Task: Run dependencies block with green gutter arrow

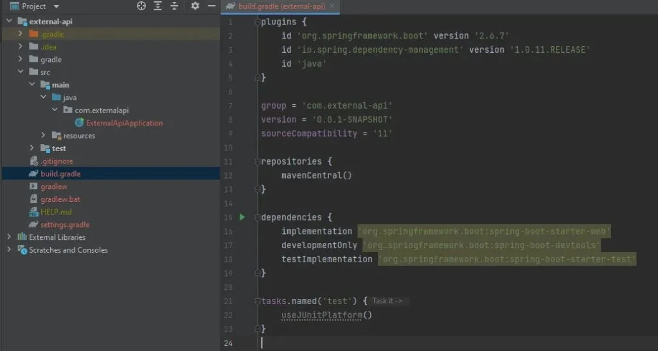Action: [x=242, y=217]
